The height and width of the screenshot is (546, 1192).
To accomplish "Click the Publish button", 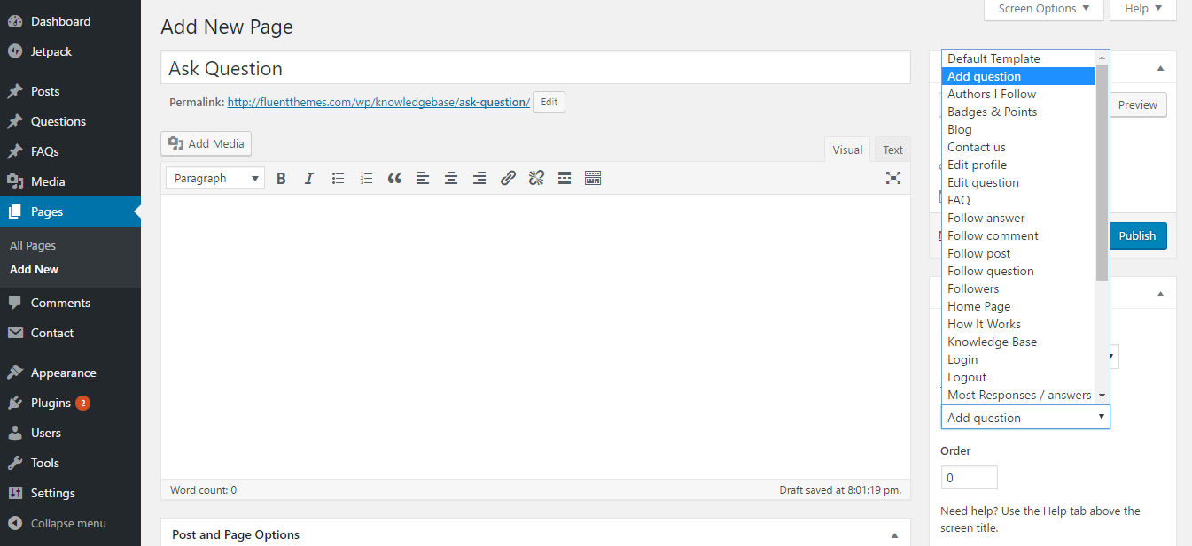I will [x=1136, y=236].
